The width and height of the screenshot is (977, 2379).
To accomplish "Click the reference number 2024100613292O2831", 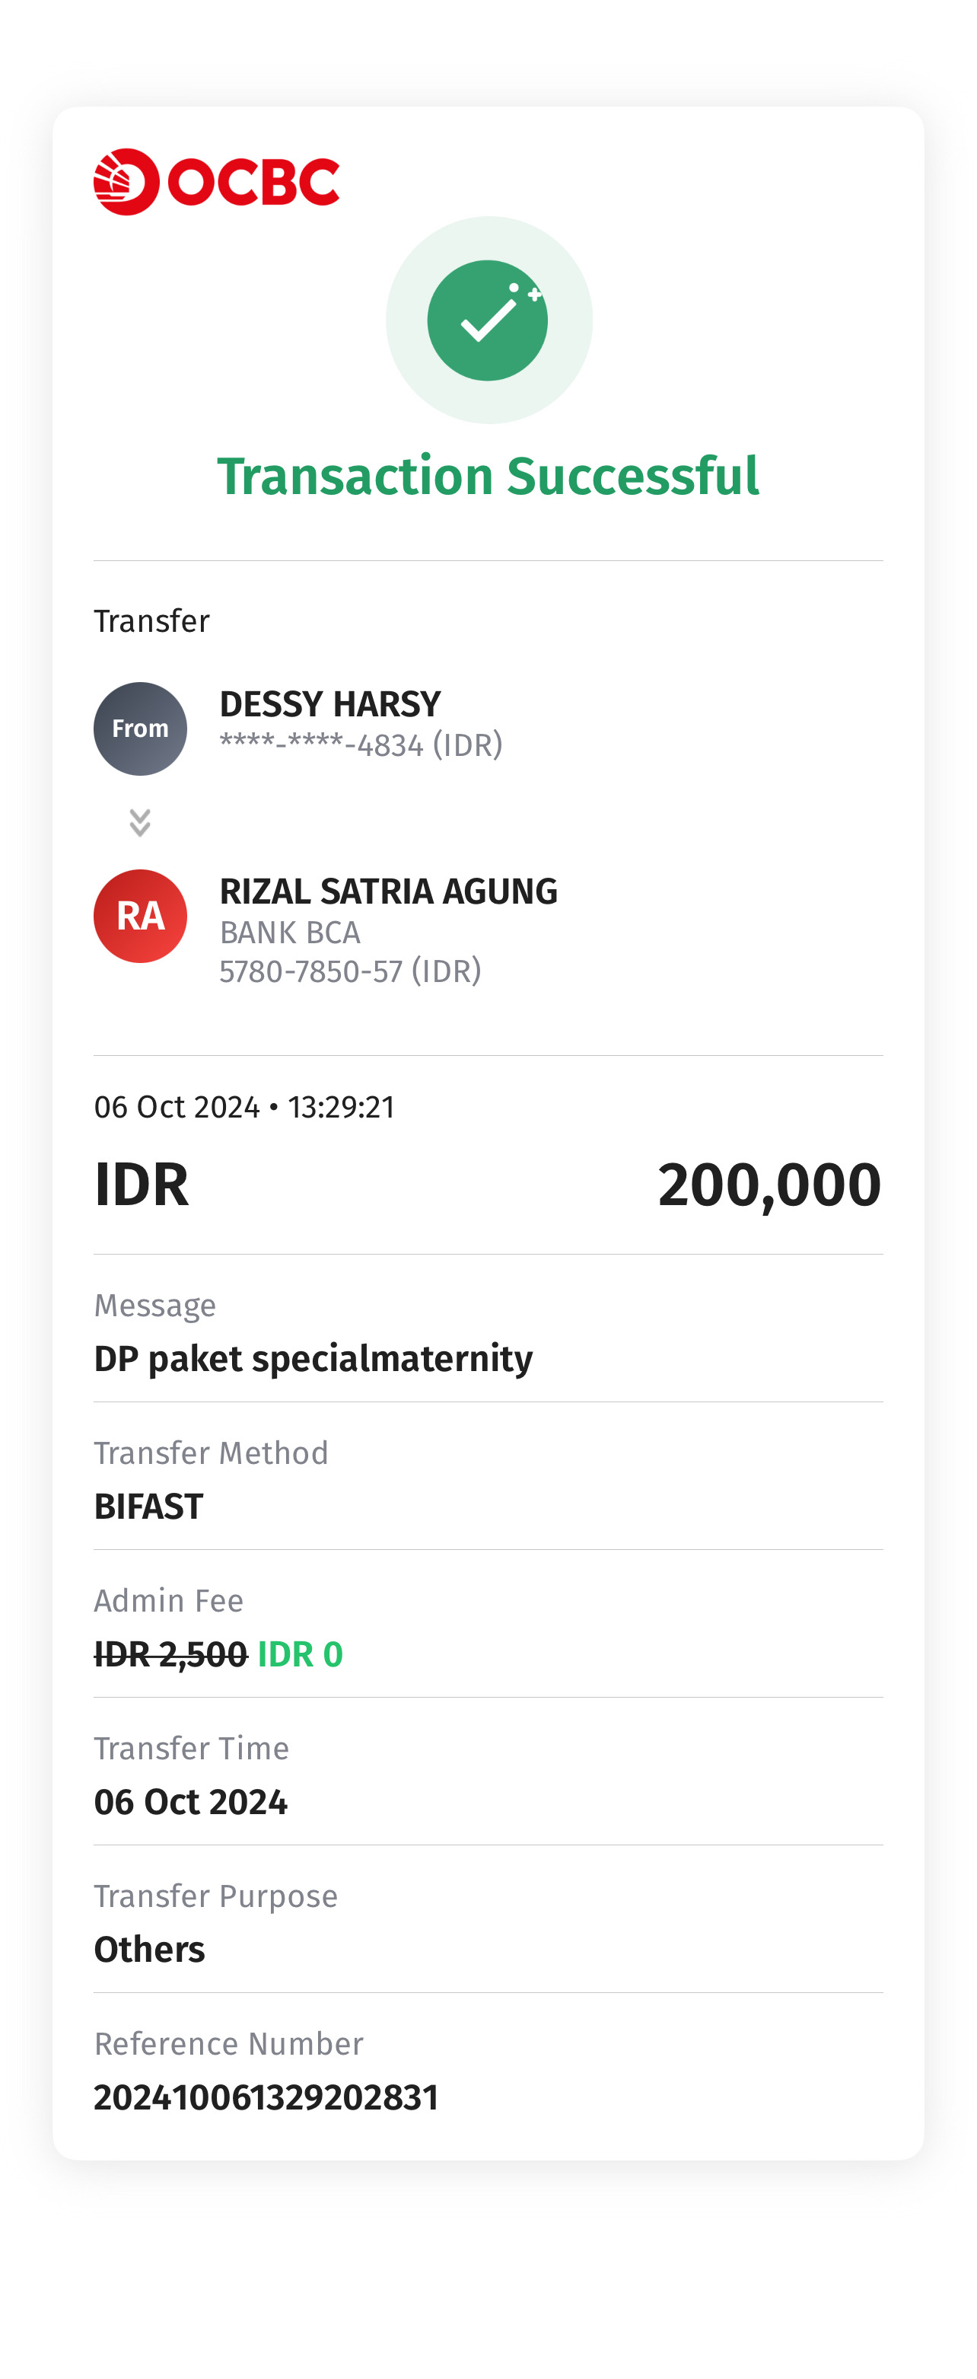I will click(266, 2098).
